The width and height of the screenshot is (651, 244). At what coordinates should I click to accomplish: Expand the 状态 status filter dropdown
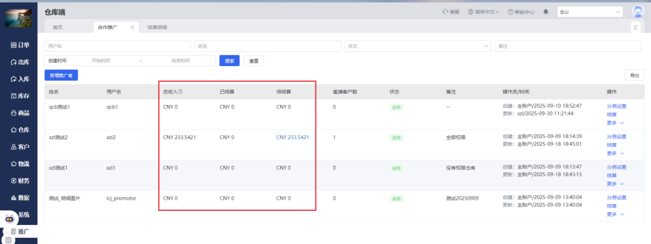click(x=486, y=46)
